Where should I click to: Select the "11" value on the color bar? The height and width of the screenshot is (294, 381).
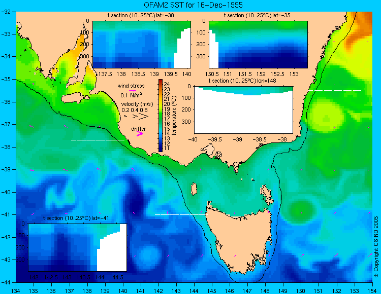pyautogui.click(x=167, y=148)
